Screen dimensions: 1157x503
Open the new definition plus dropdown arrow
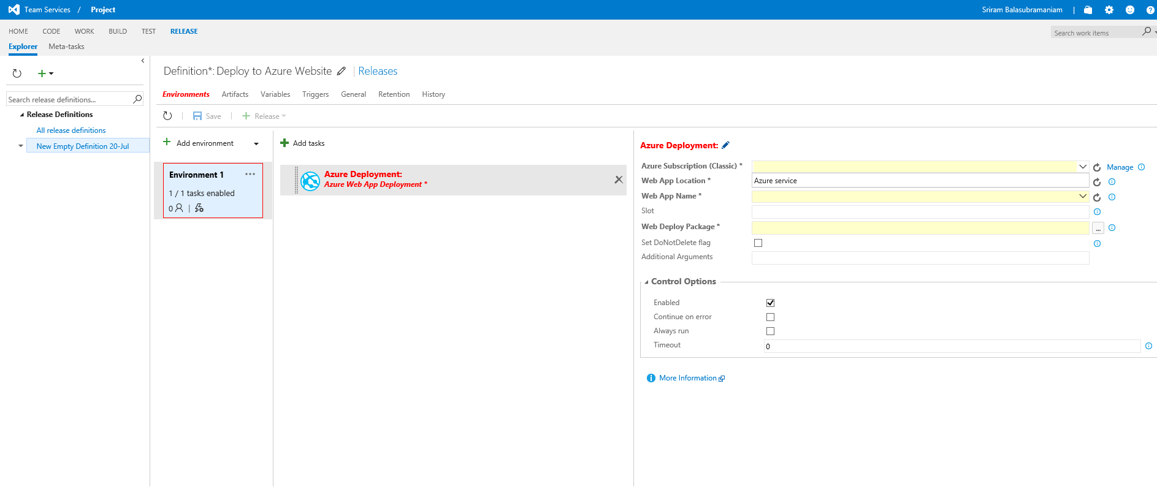tap(52, 74)
